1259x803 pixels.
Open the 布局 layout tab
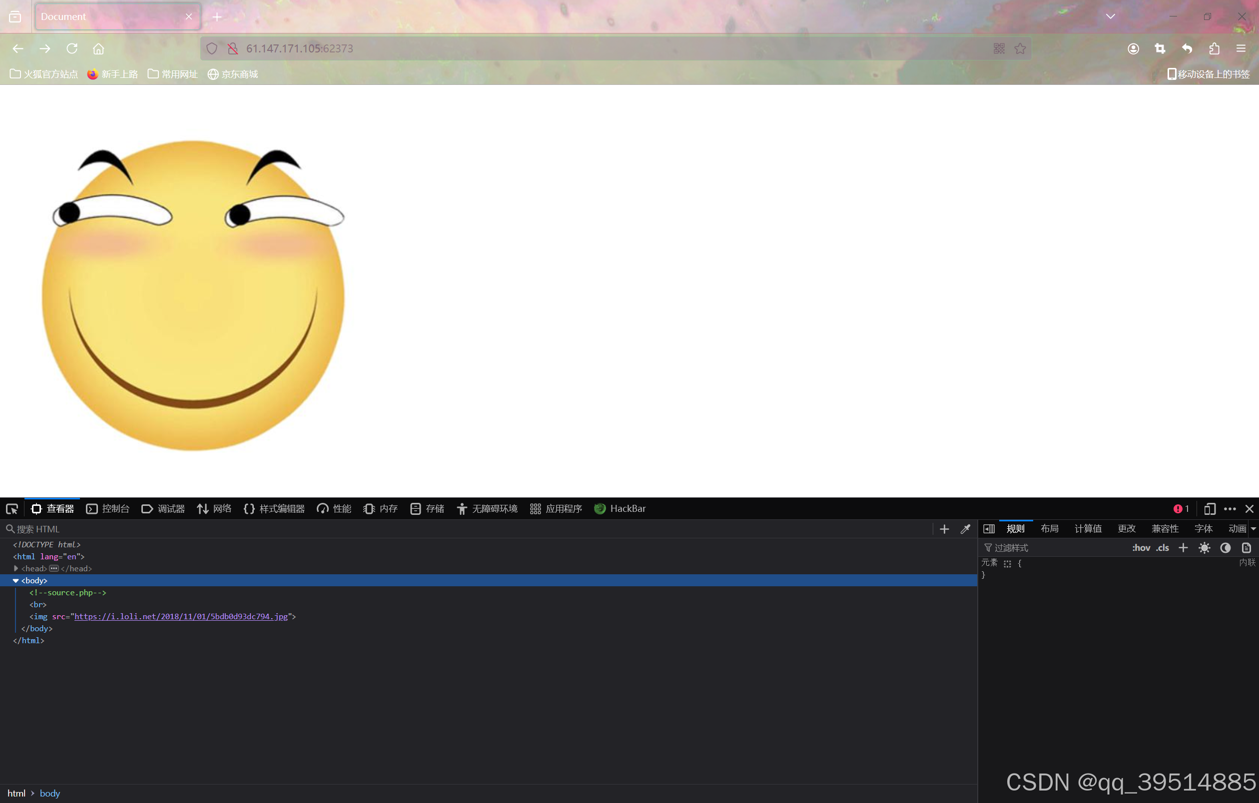coord(1049,529)
